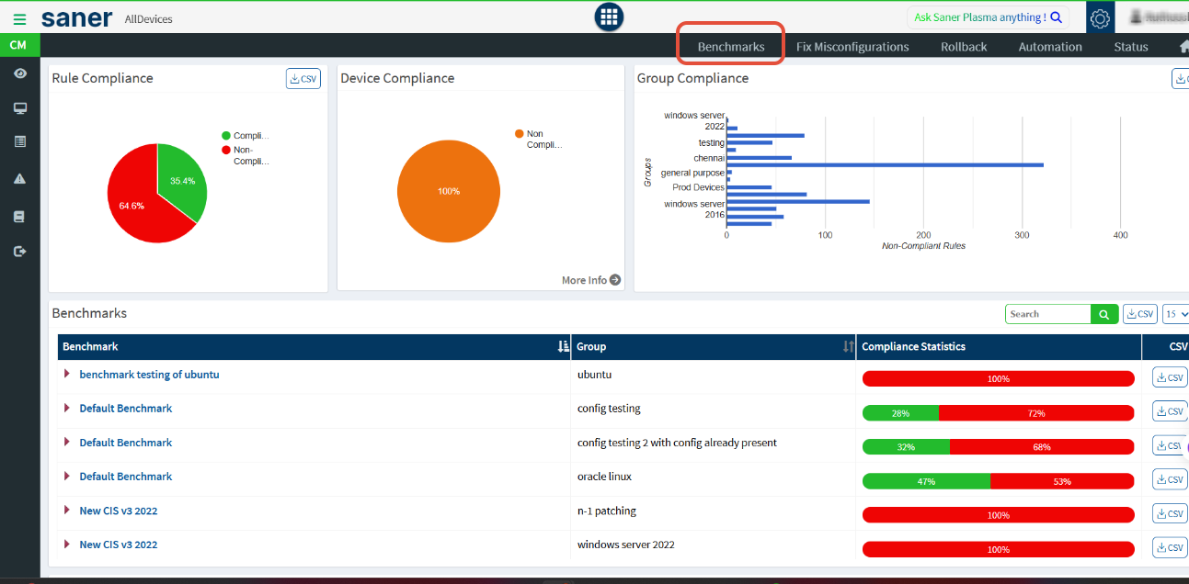
Task: Open the Rollback tab
Action: click(964, 47)
